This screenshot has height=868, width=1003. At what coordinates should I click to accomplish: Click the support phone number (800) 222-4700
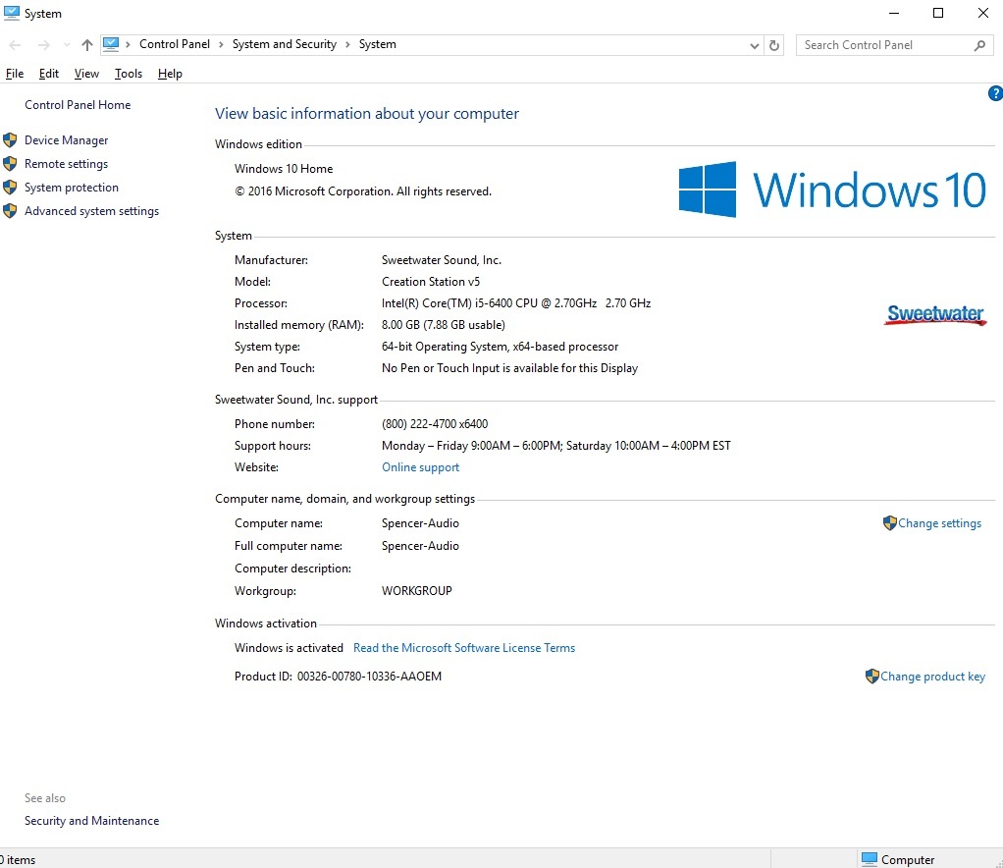[x=435, y=424]
